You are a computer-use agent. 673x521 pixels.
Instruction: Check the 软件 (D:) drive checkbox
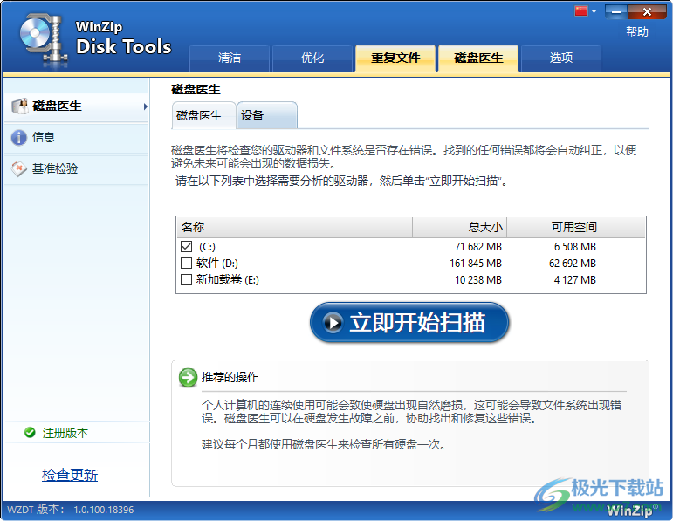point(186,263)
